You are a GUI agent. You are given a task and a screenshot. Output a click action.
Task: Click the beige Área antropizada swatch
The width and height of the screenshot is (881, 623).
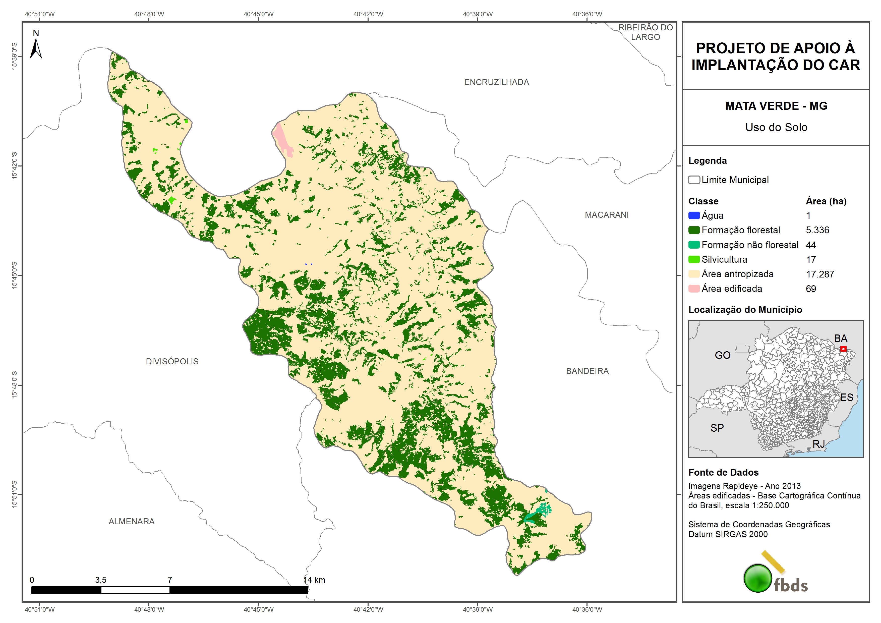click(x=694, y=274)
